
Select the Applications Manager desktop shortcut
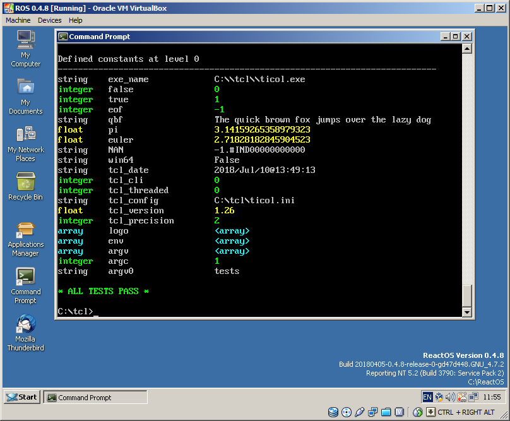coord(26,239)
